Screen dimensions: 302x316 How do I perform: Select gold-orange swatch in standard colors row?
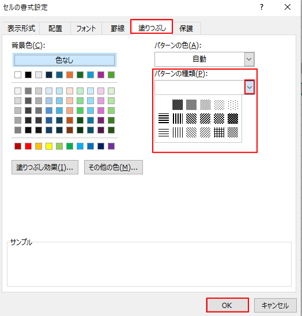[x=39, y=146]
